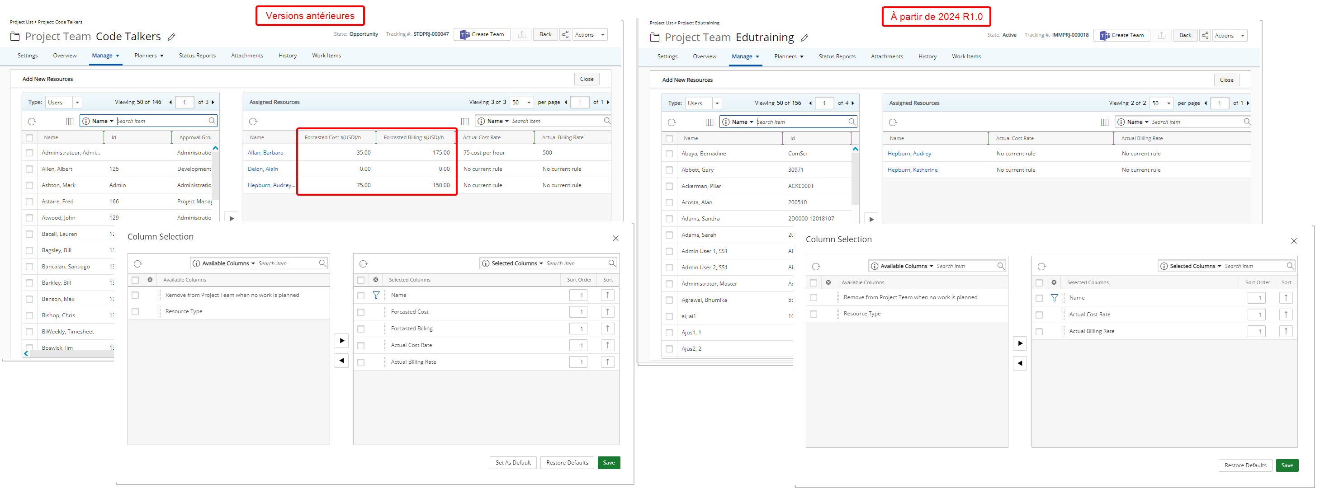
Task: Tick Resource Type checkbox in left Column Selection
Action: tap(135, 311)
